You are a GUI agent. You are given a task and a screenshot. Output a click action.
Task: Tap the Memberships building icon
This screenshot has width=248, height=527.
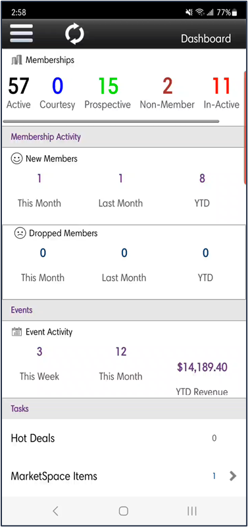pos(17,60)
